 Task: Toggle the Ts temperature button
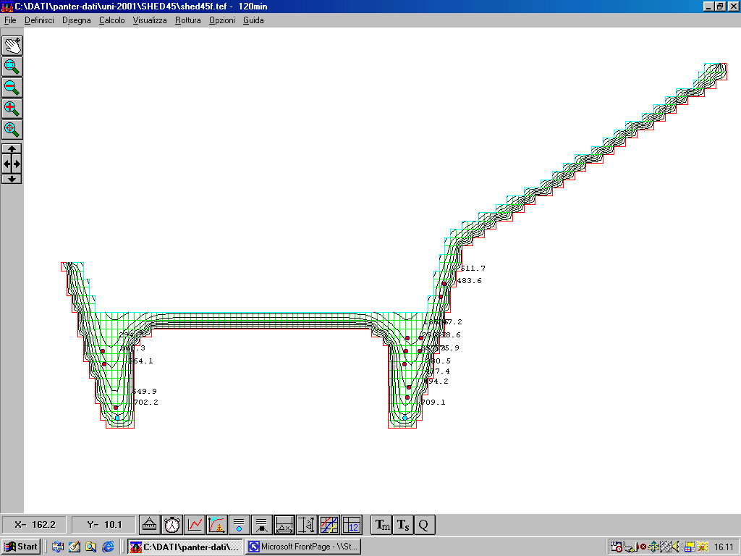point(403,525)
